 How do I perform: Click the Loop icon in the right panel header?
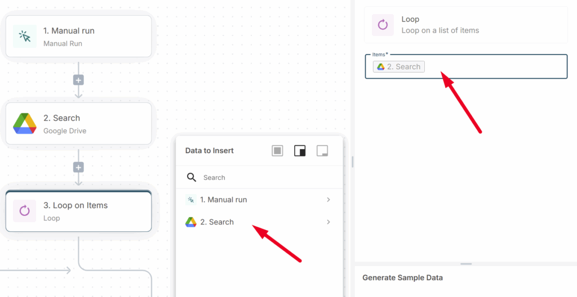(383, 25)
